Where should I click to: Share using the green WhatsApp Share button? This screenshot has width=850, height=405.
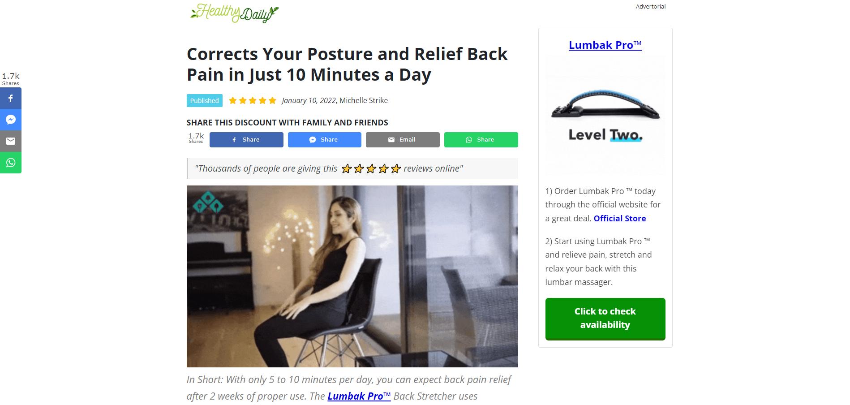pyautogui.click(x=481, y=140)
